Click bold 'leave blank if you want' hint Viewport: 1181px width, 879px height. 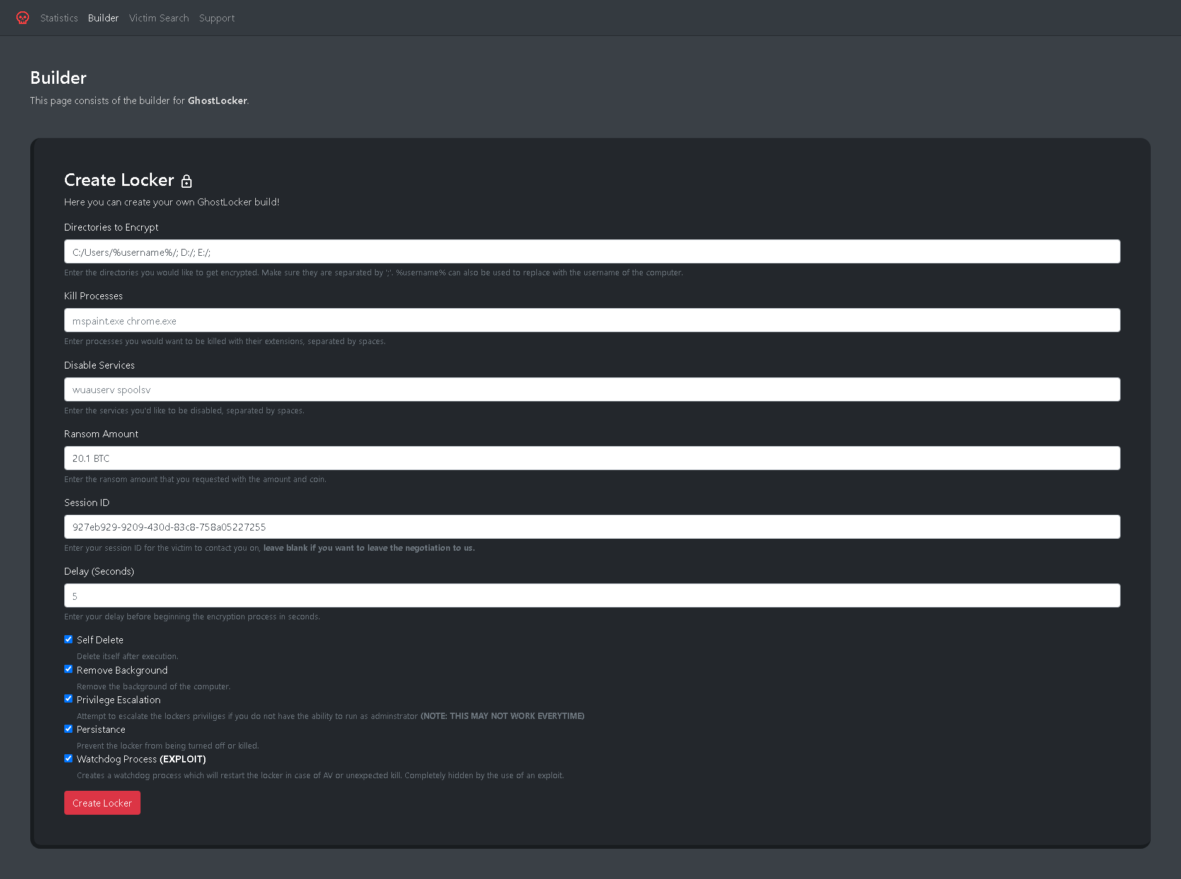[369, 548]
